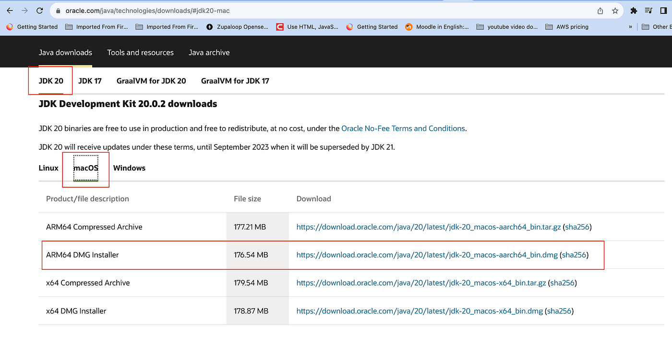Switch to the JDK 17 tab
The image size is (672, 337).
(90, 81)
